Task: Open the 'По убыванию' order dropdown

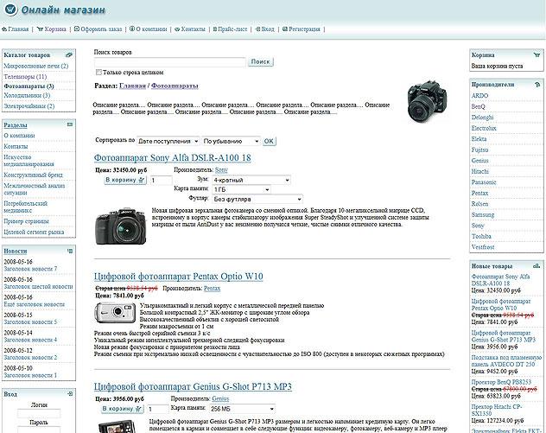Action: 232,141
